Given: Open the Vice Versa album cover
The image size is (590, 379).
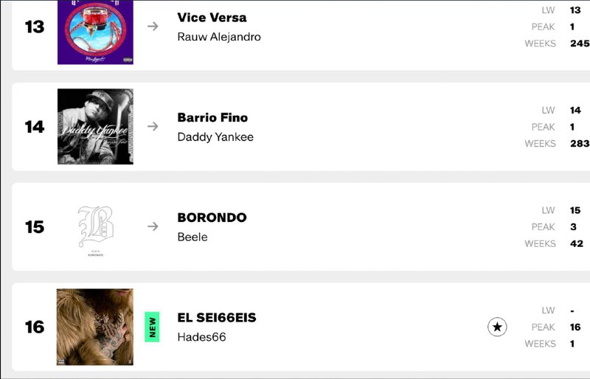Looking at the screenshot, I should pos(95,32).
